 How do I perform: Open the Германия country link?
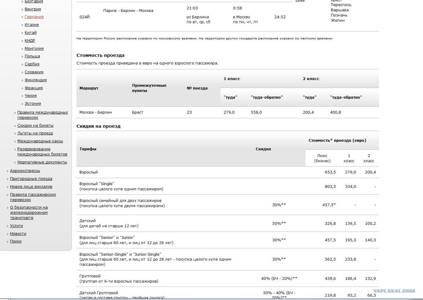click(34, 17)
